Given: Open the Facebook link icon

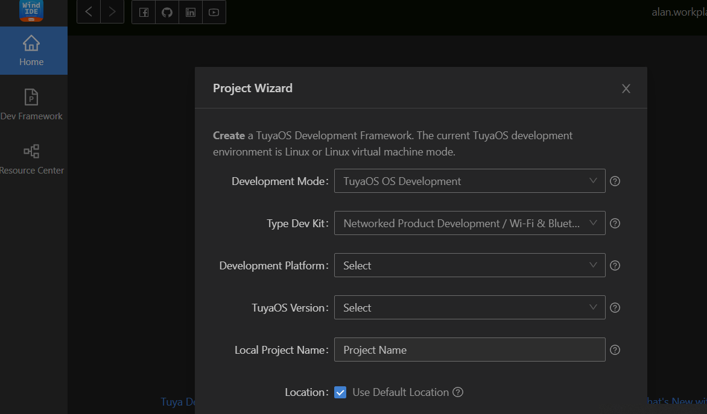Looking at the screenshot, I should pos(144,12).
